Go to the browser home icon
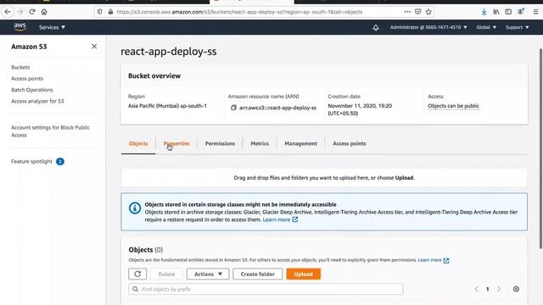The height and width of the screenshot is (305, 543). click(44, 12)
